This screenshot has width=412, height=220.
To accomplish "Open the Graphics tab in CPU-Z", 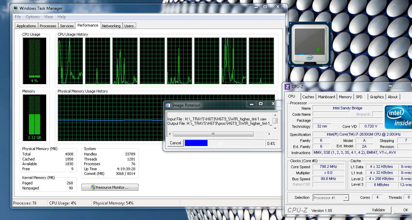I will pyautogui.click(x=377, y=97).
